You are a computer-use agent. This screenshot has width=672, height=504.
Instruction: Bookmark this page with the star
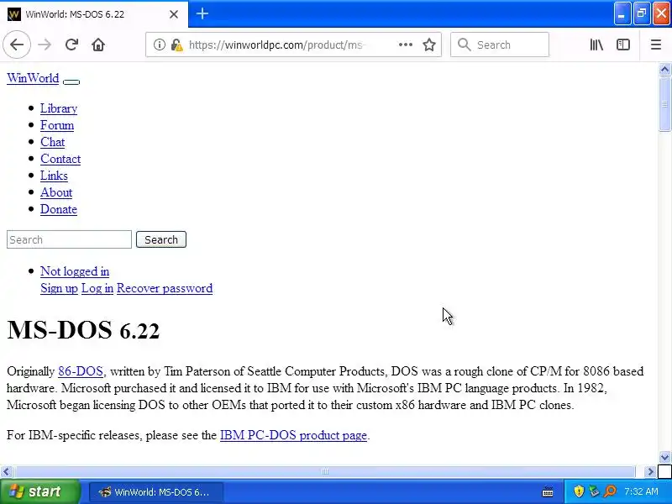[x=429, y=45]
